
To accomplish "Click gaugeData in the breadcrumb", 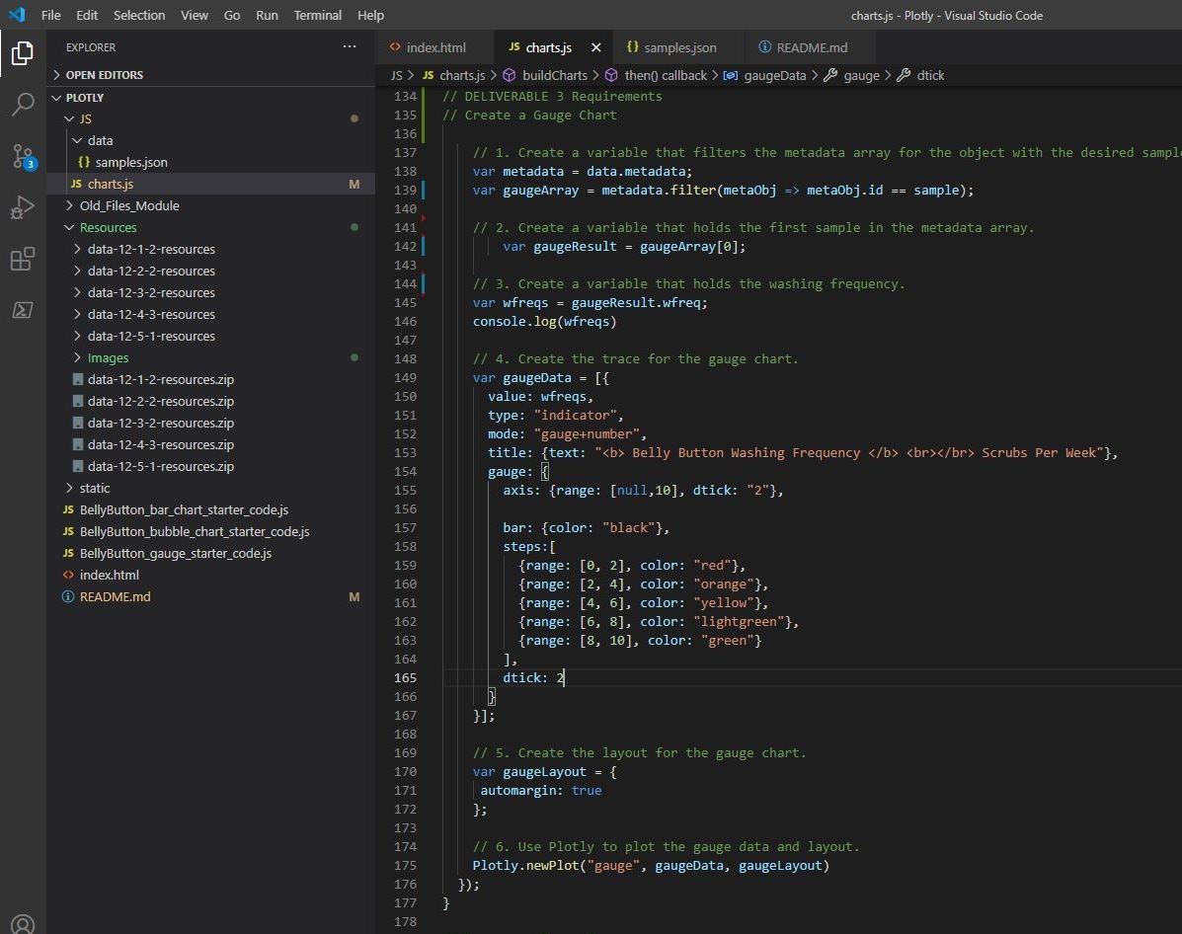I will click(773, 75).
